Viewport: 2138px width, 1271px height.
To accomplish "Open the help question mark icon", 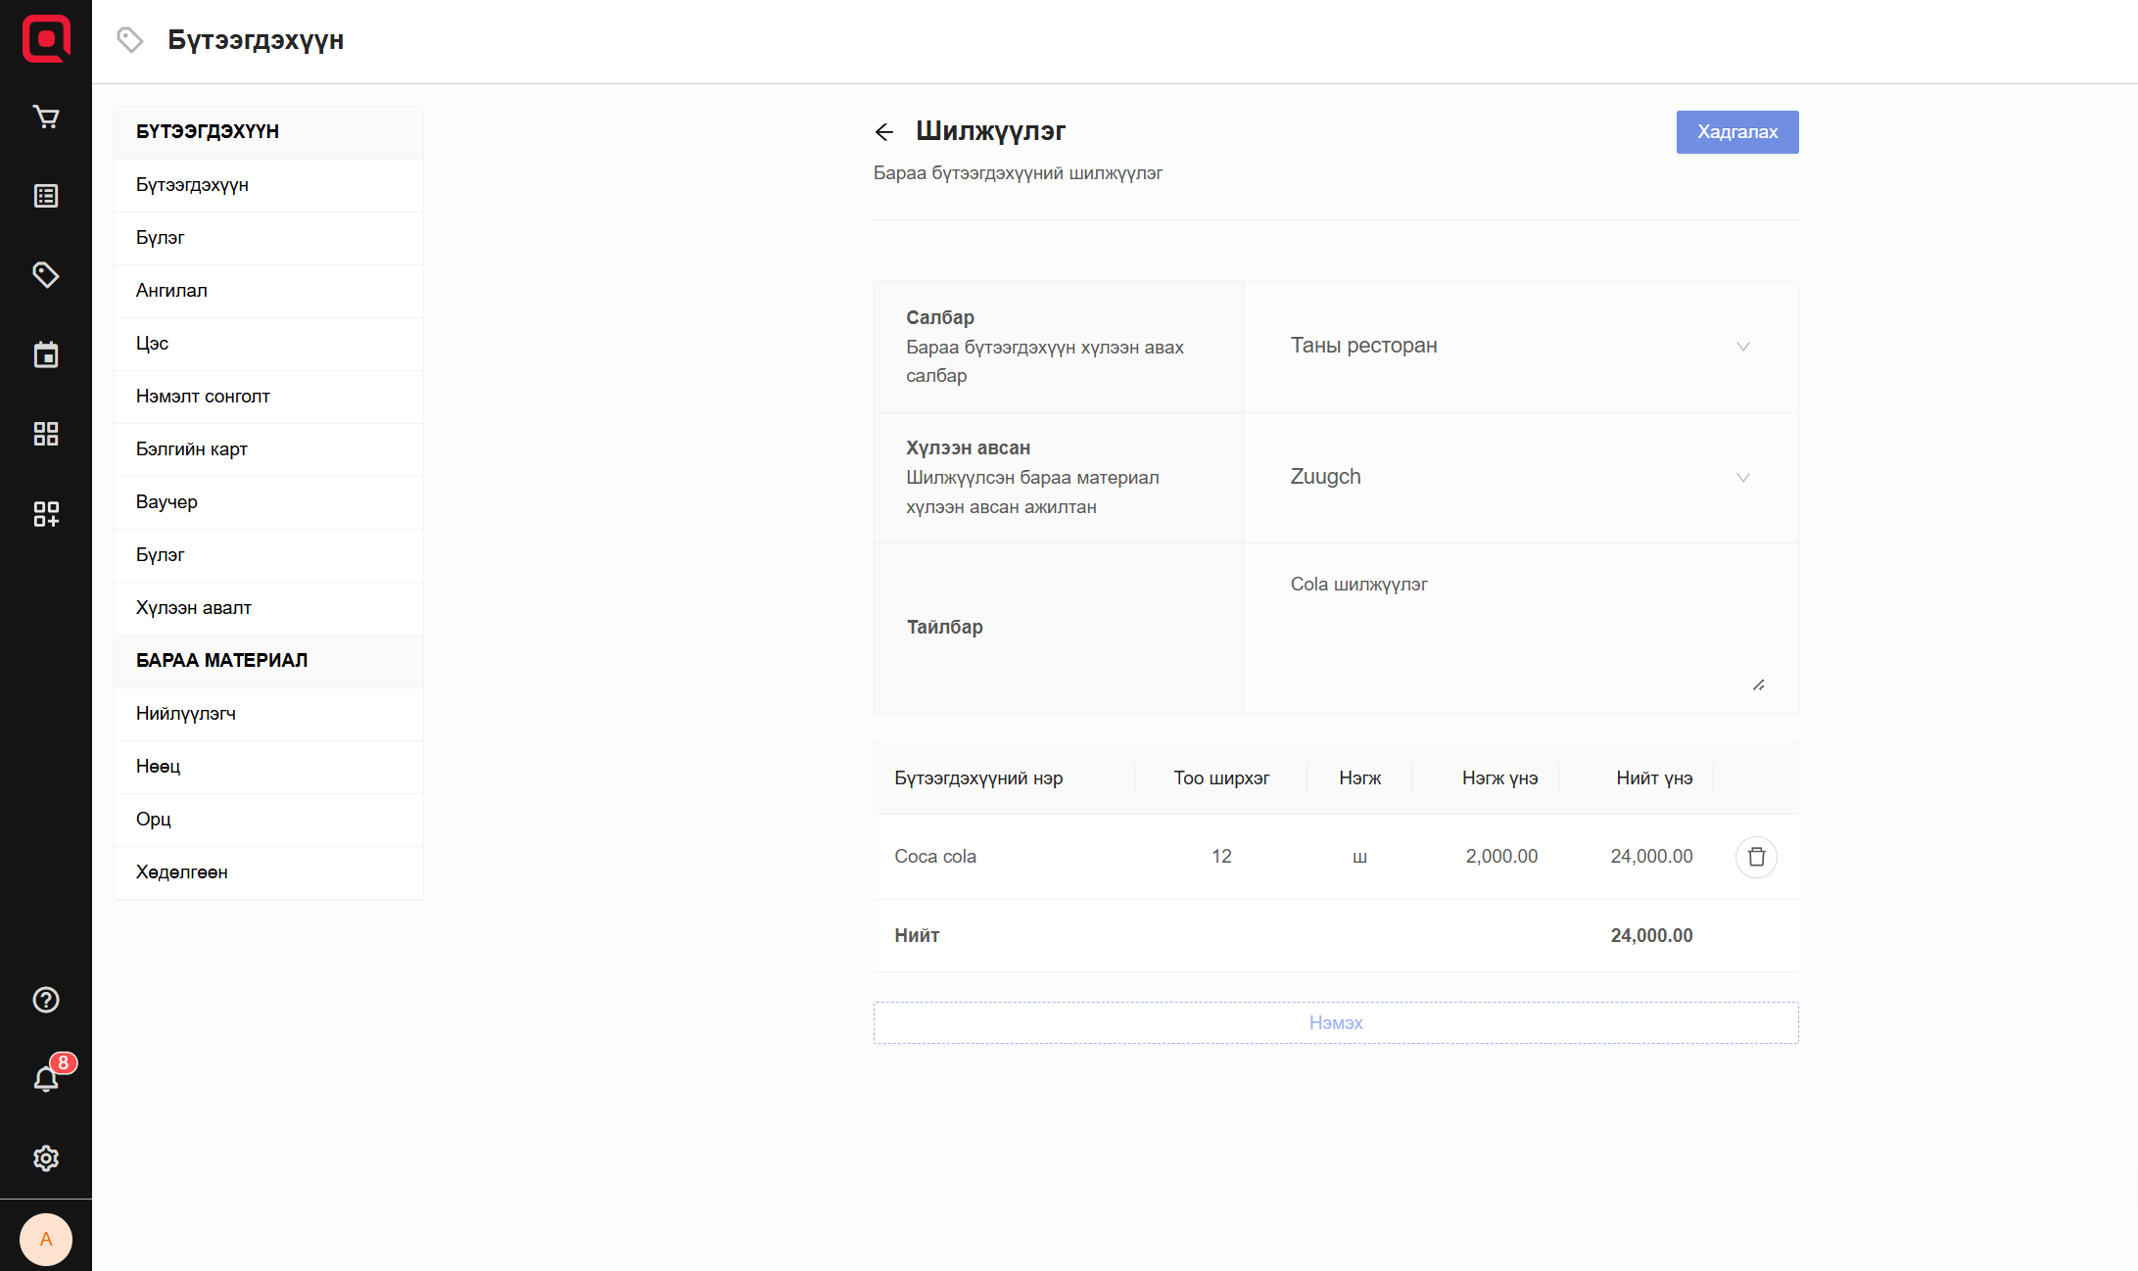I will click(x=46, y=1000).
